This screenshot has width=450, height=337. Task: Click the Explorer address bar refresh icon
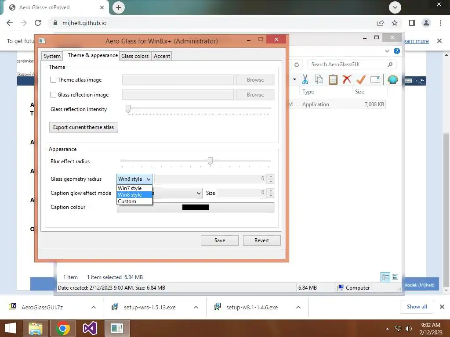coord(297,65)
